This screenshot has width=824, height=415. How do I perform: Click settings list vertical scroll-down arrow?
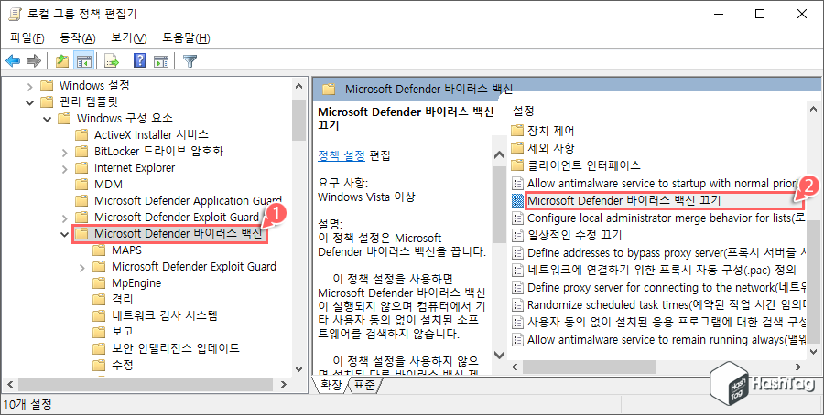click(x=813, y=352)
